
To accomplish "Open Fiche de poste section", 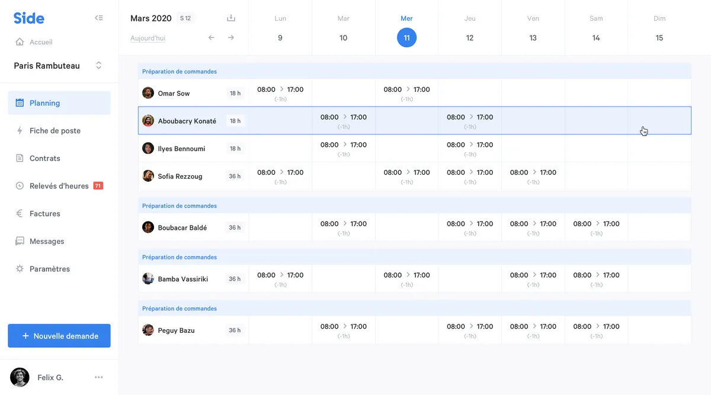I will point(55,131).
